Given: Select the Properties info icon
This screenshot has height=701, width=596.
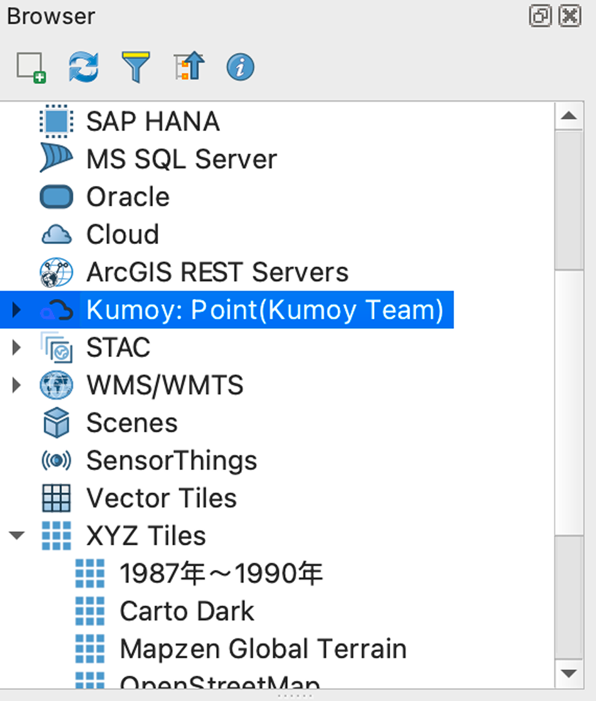Looking at the screenshot, I should [x=239, y=67].
